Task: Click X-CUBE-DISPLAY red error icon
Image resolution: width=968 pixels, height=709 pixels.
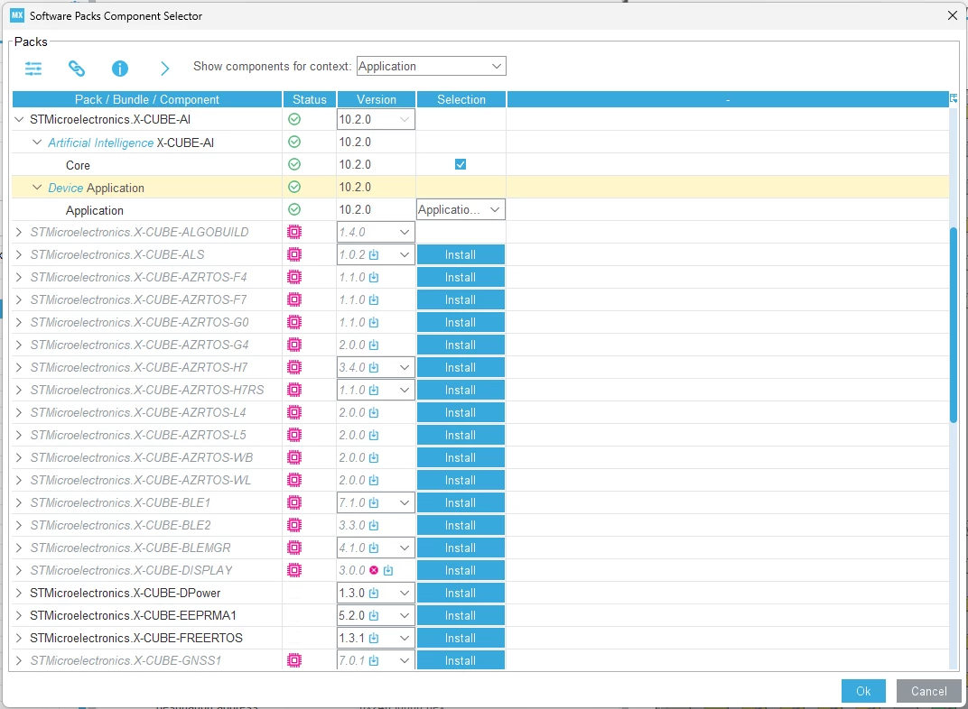Action: coord(374,570)
